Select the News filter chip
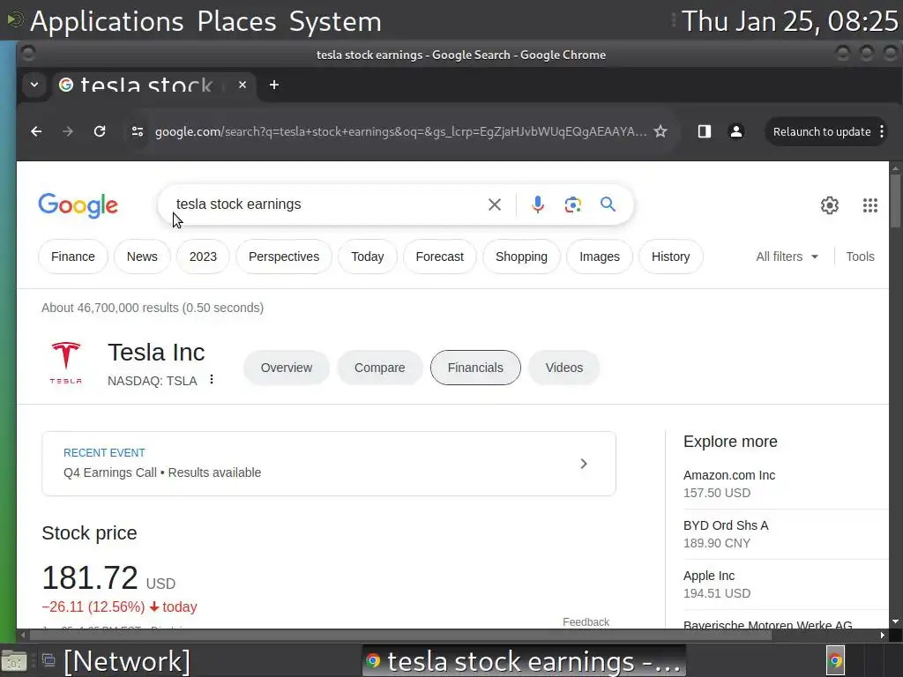Viewport: 903px width, 677px height. (142, 257)
